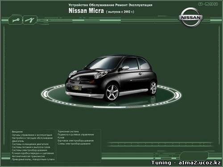Click the restore window icon in the header

[x=211, y=4]
